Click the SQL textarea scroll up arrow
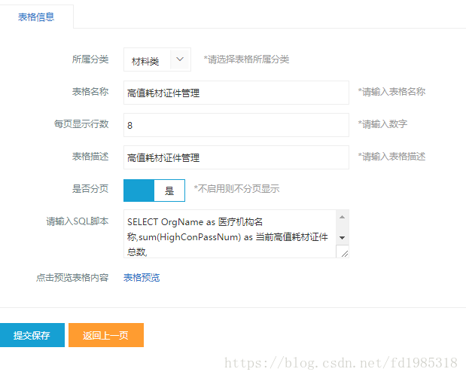 (x=342, y=217)
